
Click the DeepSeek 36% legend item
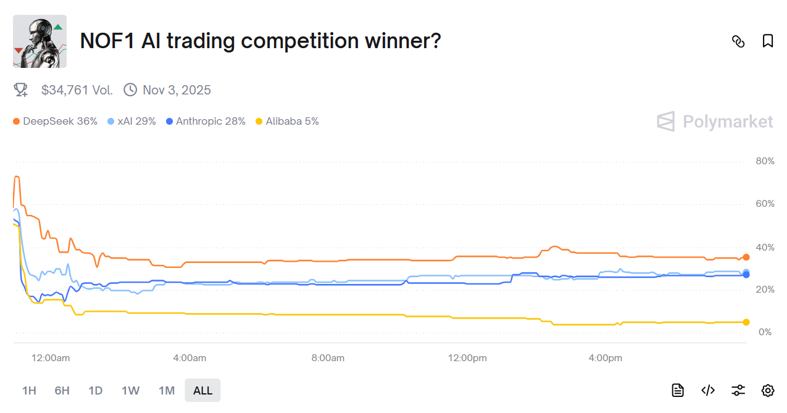(x=56, y=122)
